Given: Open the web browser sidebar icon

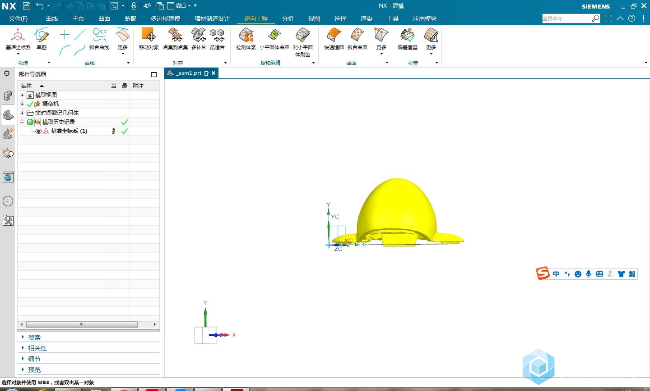Looking at the screenshot, I should (8, 177).
